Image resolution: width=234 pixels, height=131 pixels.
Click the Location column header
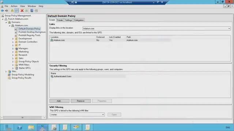point(54,37)
